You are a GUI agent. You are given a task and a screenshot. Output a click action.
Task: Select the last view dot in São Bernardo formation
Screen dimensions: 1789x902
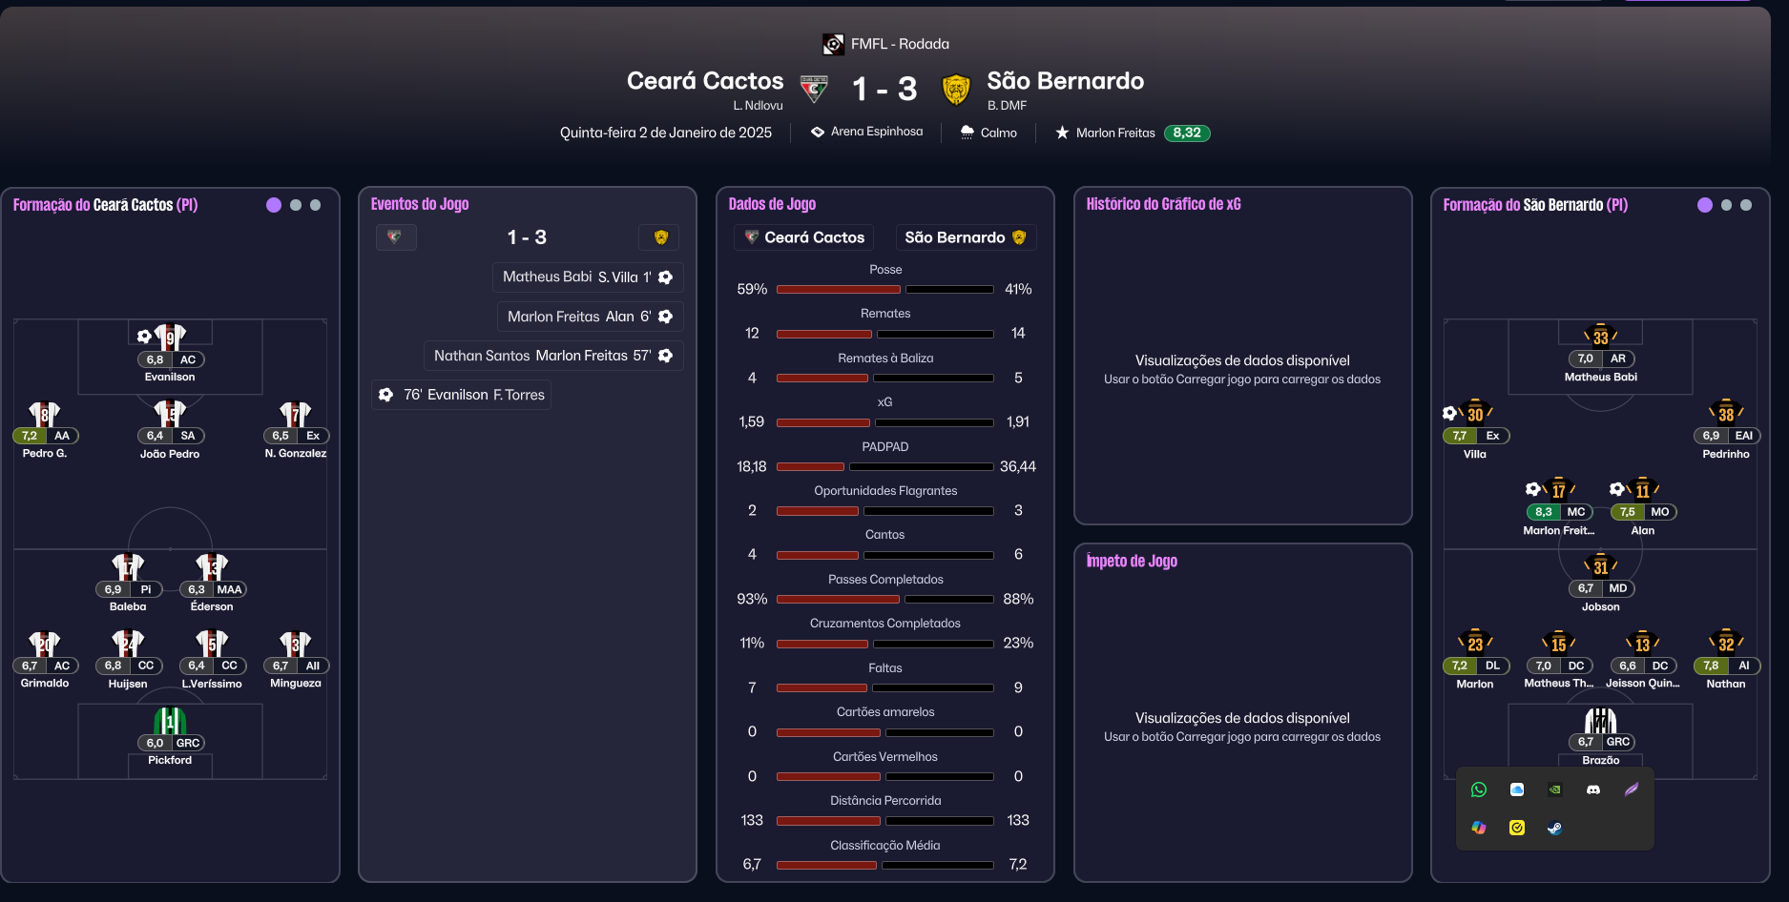(1746, 205)
